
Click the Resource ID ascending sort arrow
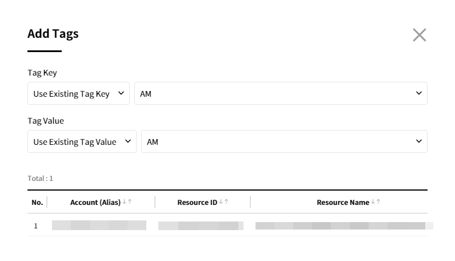click(226, 202)
